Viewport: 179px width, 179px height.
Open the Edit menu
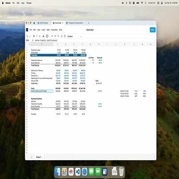34,30
